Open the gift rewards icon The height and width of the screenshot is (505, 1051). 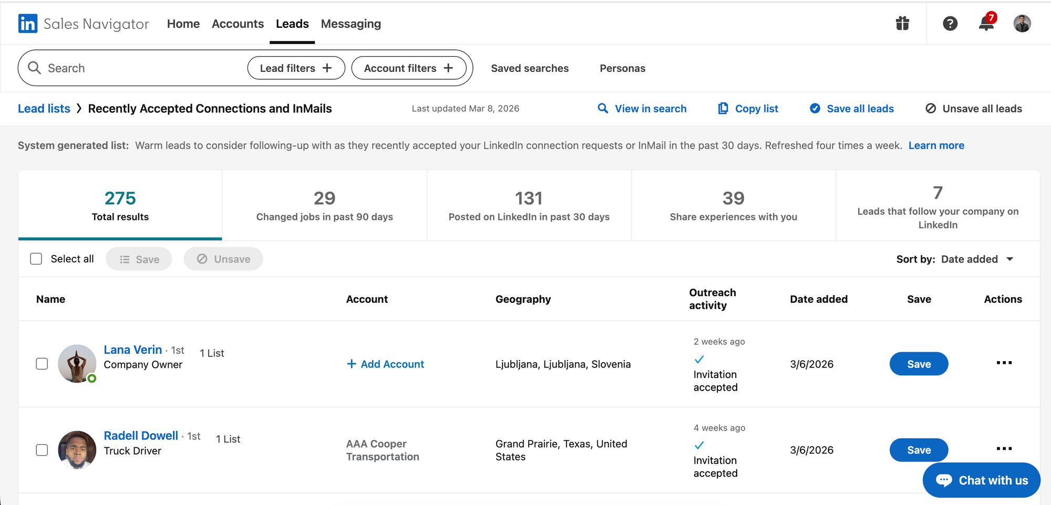click(902, 24)
